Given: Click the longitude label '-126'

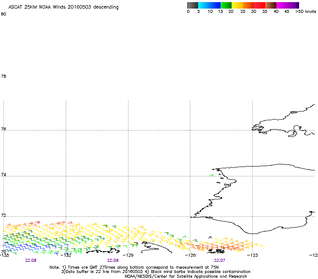Looking at the screenshot, I should (190, 255).
